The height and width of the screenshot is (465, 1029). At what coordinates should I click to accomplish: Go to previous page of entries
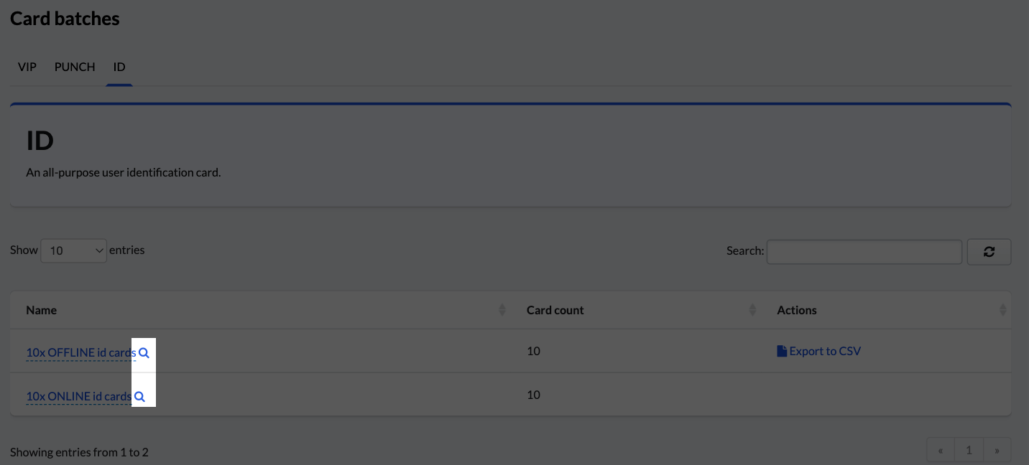click(941, 451)
